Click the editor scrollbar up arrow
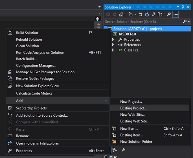This screenshot has height=158, width=193. pyautogui.click(x=99, y=24)
